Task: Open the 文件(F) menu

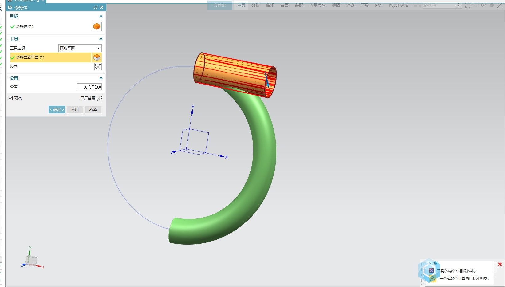Action: click(x=220, y=5)
